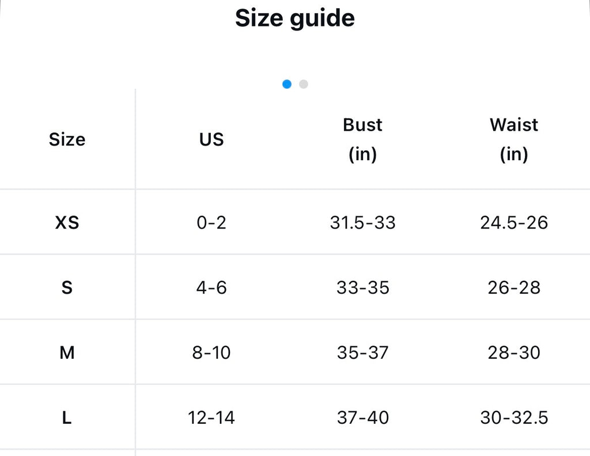590x456 pixels.
Task: Select the Size column header
Action: tap(67, 139)
